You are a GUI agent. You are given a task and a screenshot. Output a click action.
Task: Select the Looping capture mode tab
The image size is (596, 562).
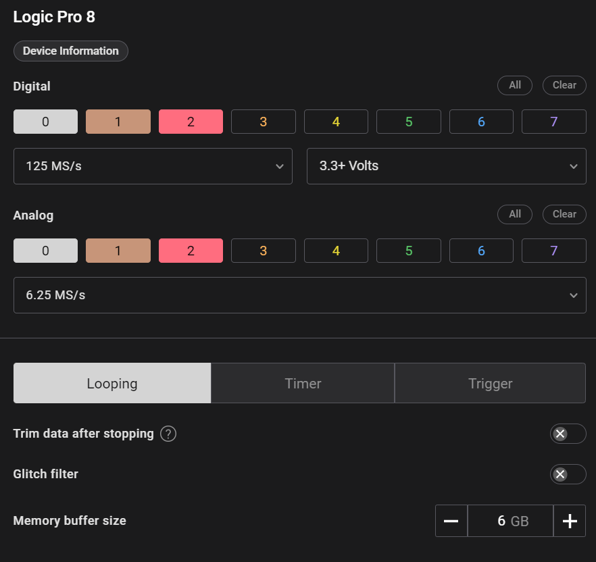pos(112,384)
